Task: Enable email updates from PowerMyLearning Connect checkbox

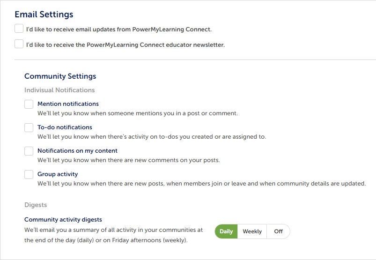Action: coord(19,29)
